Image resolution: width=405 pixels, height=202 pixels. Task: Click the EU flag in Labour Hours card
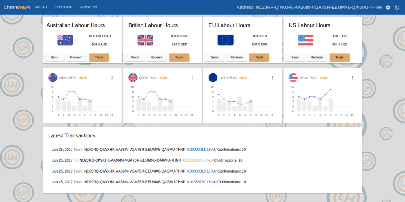pos(226,40)
